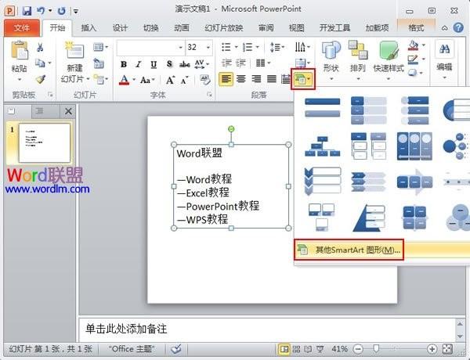The width and height of the screenshot is (470, 360).
Task: Click Decrease Font Size (small A)
Action: tap(185, 80)
